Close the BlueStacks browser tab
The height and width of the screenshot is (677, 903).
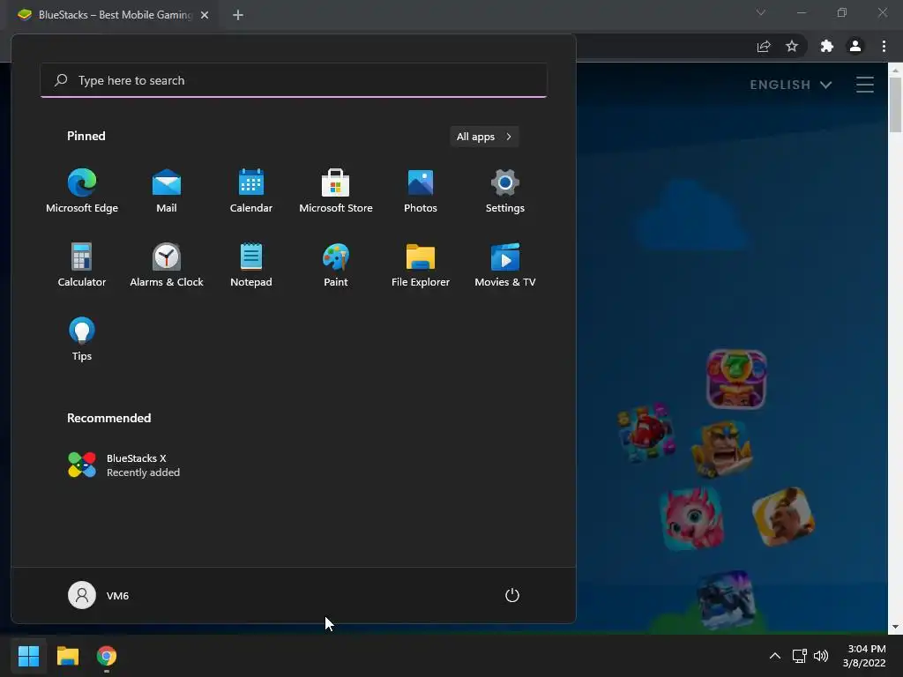point(205,15)
